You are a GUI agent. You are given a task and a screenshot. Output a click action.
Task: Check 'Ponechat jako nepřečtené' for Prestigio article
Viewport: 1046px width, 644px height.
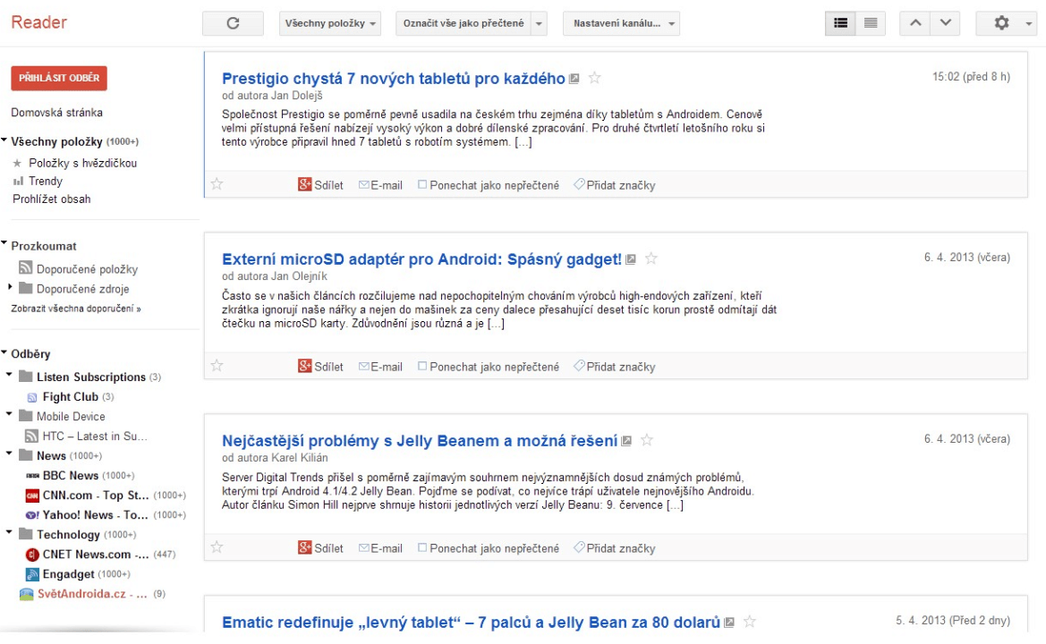coord(423,185)
